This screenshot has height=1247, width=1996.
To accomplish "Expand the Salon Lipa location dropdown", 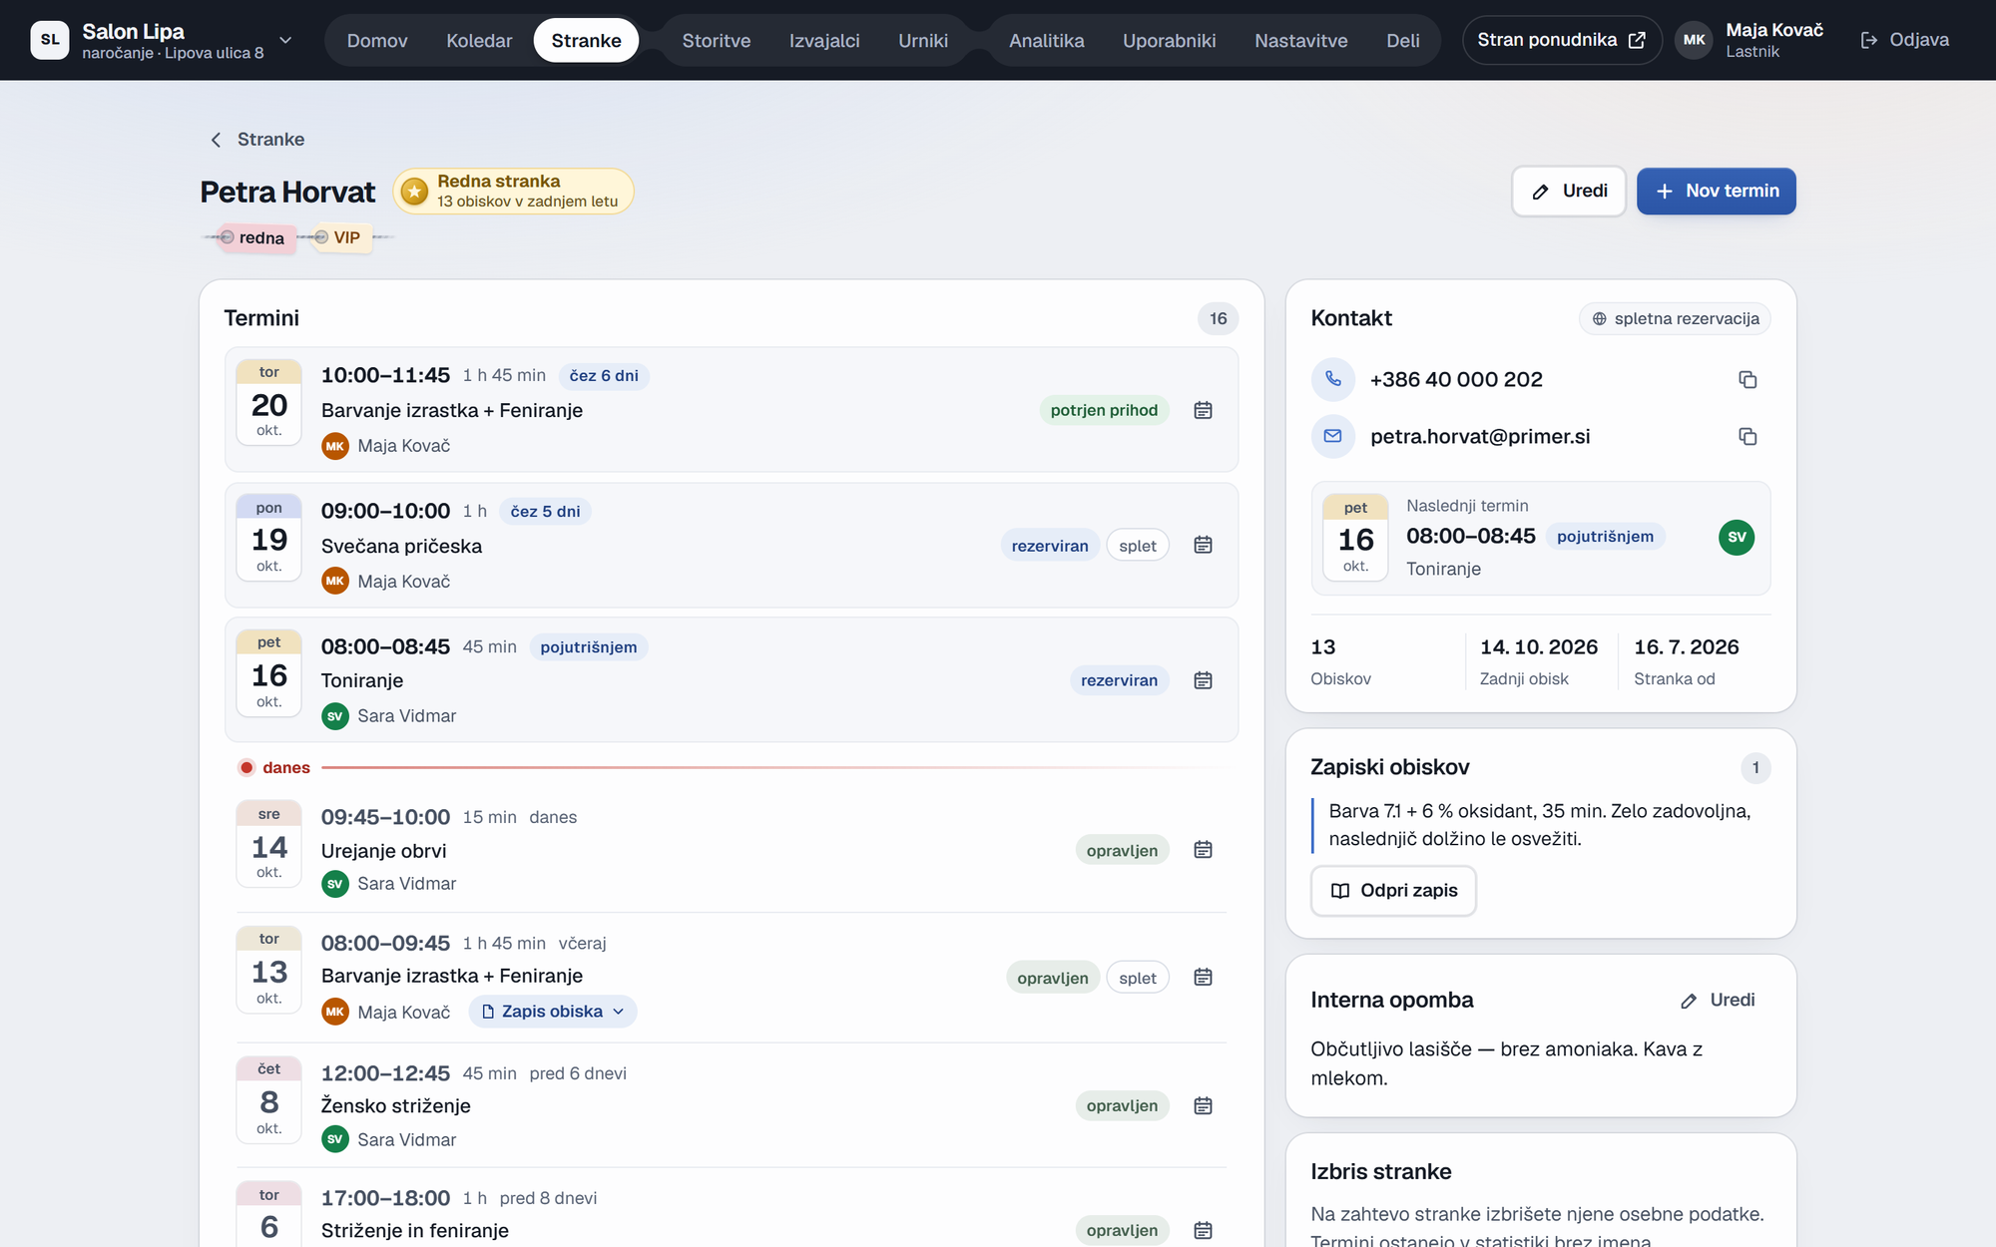I will (x=285, y=40).
